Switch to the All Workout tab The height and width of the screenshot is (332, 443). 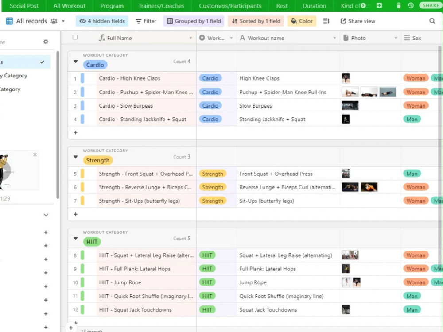coord(69,6)
